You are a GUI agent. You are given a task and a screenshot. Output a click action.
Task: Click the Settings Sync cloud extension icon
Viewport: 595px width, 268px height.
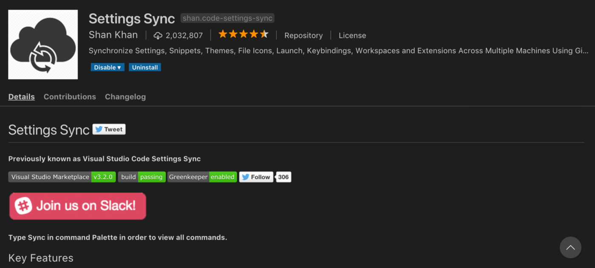click(x=43, y=45)
